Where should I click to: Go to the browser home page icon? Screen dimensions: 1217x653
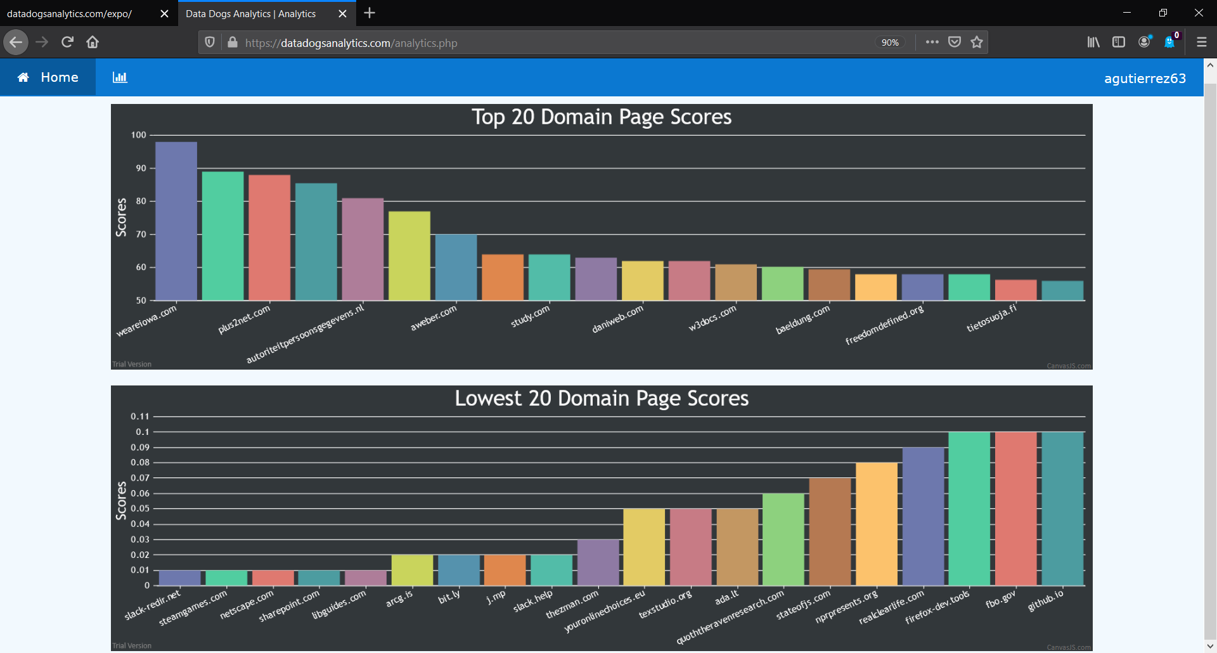93,42
